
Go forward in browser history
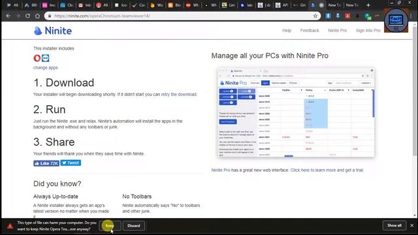pos(18,16)
